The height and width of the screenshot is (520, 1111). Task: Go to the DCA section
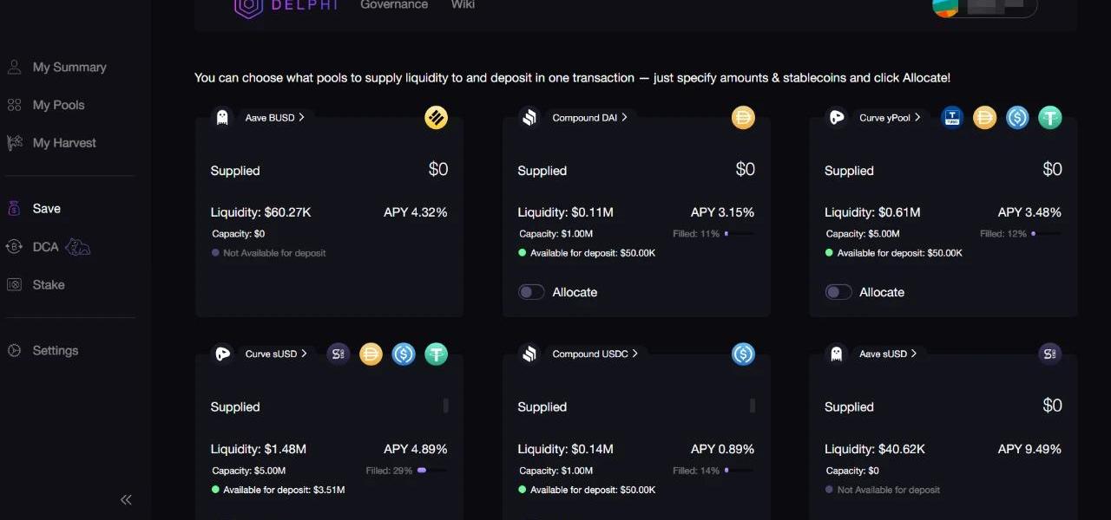coord(46,247)
